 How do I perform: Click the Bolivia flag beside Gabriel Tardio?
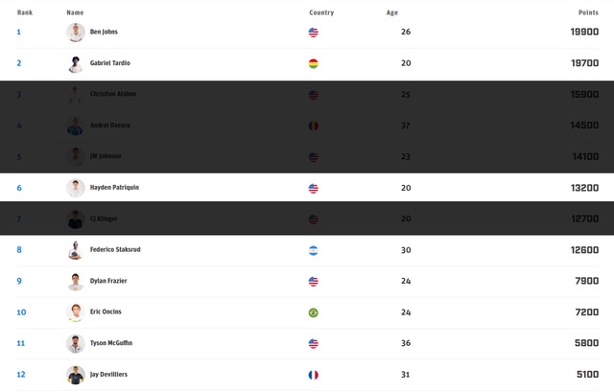[313, 63]
